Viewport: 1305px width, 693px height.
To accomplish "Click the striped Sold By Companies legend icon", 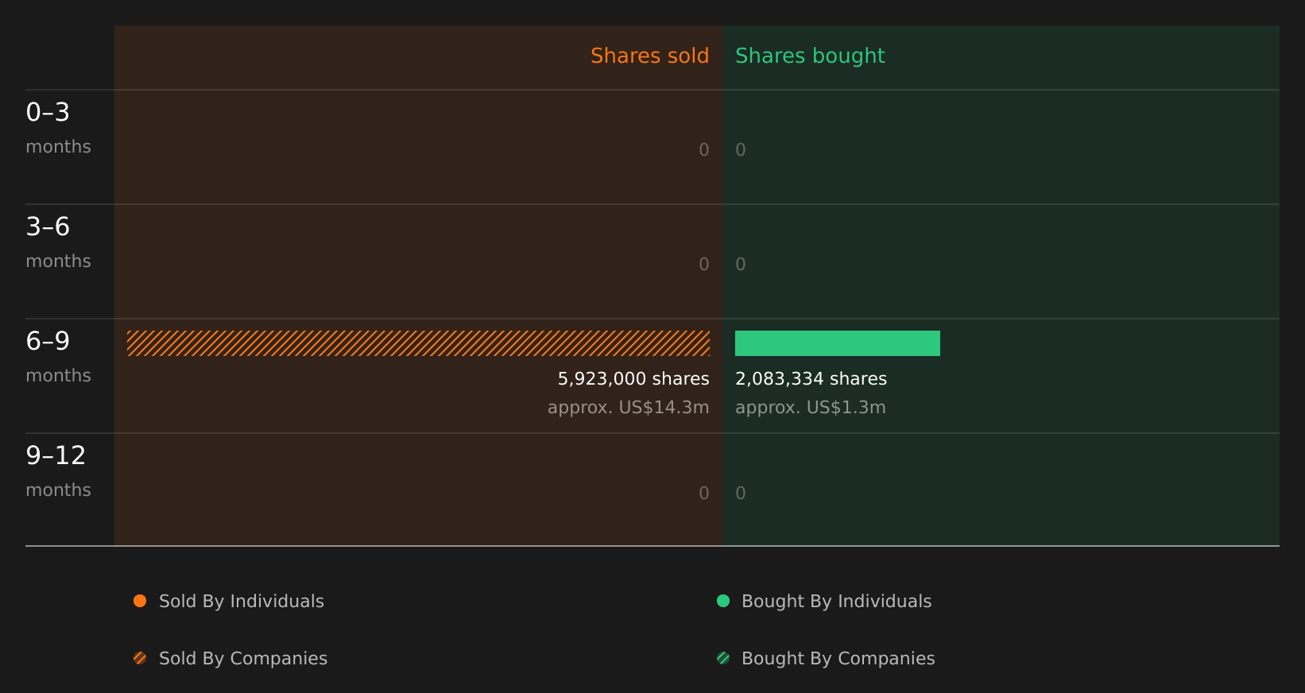I will coord(140,658).
